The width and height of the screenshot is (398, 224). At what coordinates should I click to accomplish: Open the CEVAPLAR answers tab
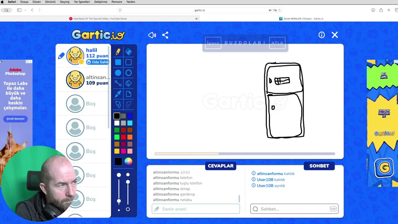click(x=221, y=166)
